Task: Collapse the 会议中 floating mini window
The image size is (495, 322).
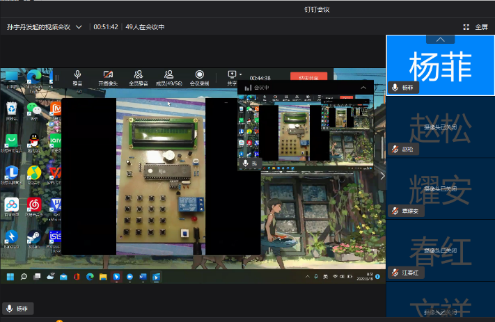Action: [363, 88]
